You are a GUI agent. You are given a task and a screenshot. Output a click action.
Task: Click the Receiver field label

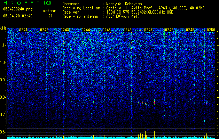[71, 12]
